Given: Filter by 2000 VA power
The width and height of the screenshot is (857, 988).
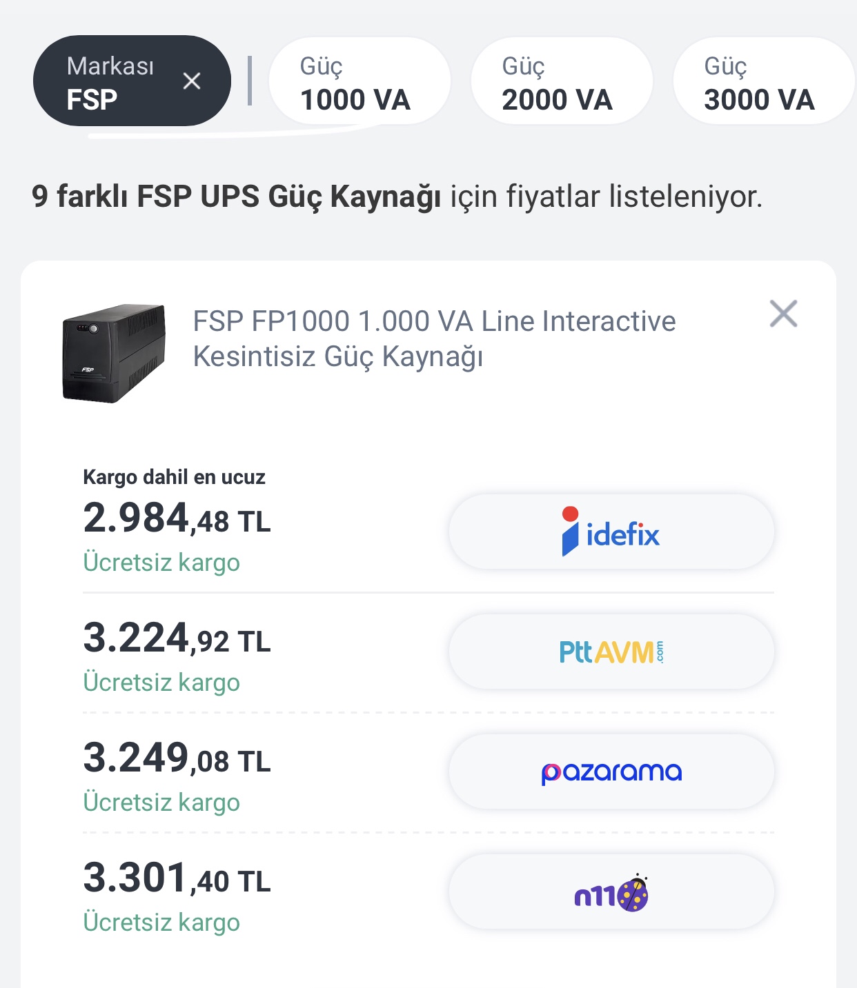Looking at the screenshot, I should point(561,81).
